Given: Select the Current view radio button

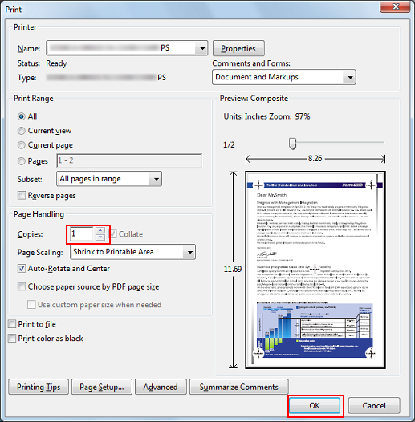Looking at the screenshot, I should tap(22, 131).
